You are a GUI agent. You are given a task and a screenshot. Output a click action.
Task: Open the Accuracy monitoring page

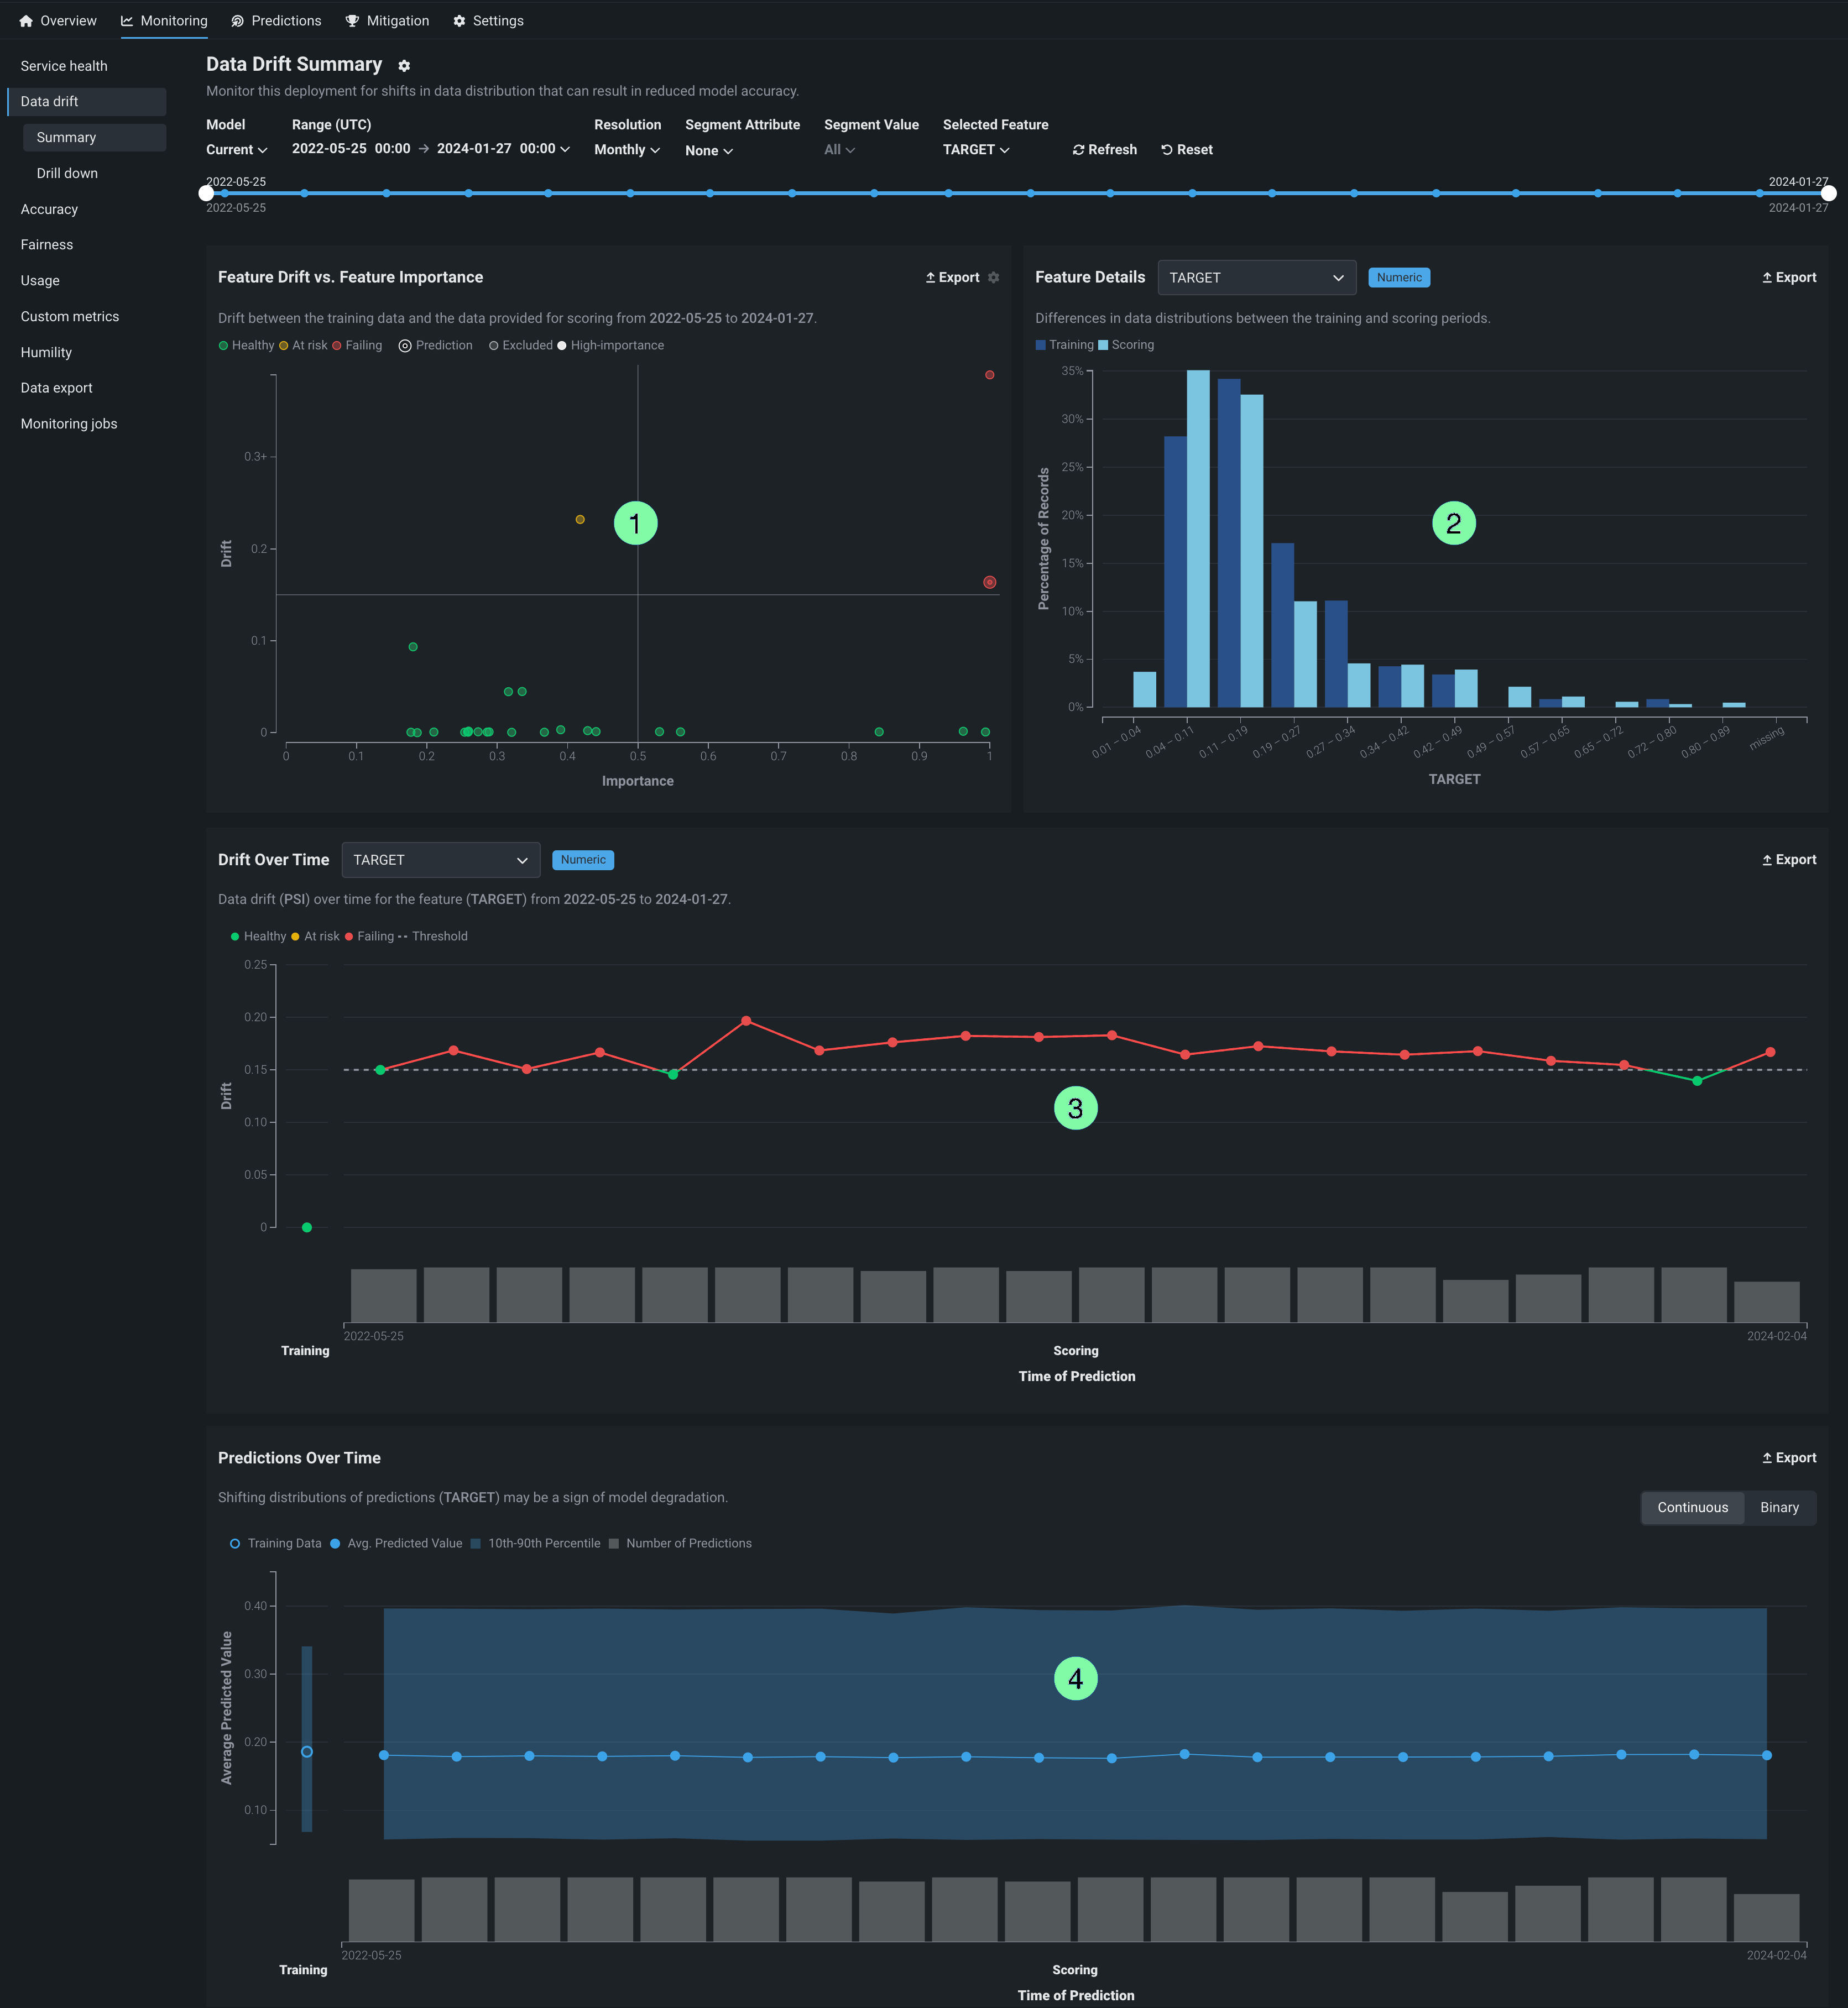[x=49, y=209]
